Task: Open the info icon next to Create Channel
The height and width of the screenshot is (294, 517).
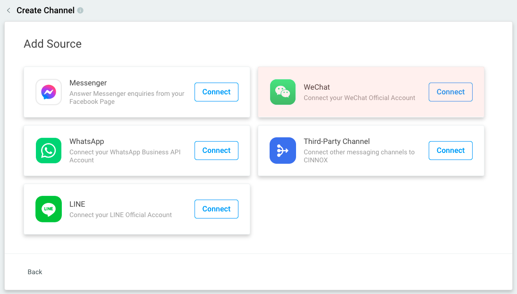Action: [x=80, y=10]
